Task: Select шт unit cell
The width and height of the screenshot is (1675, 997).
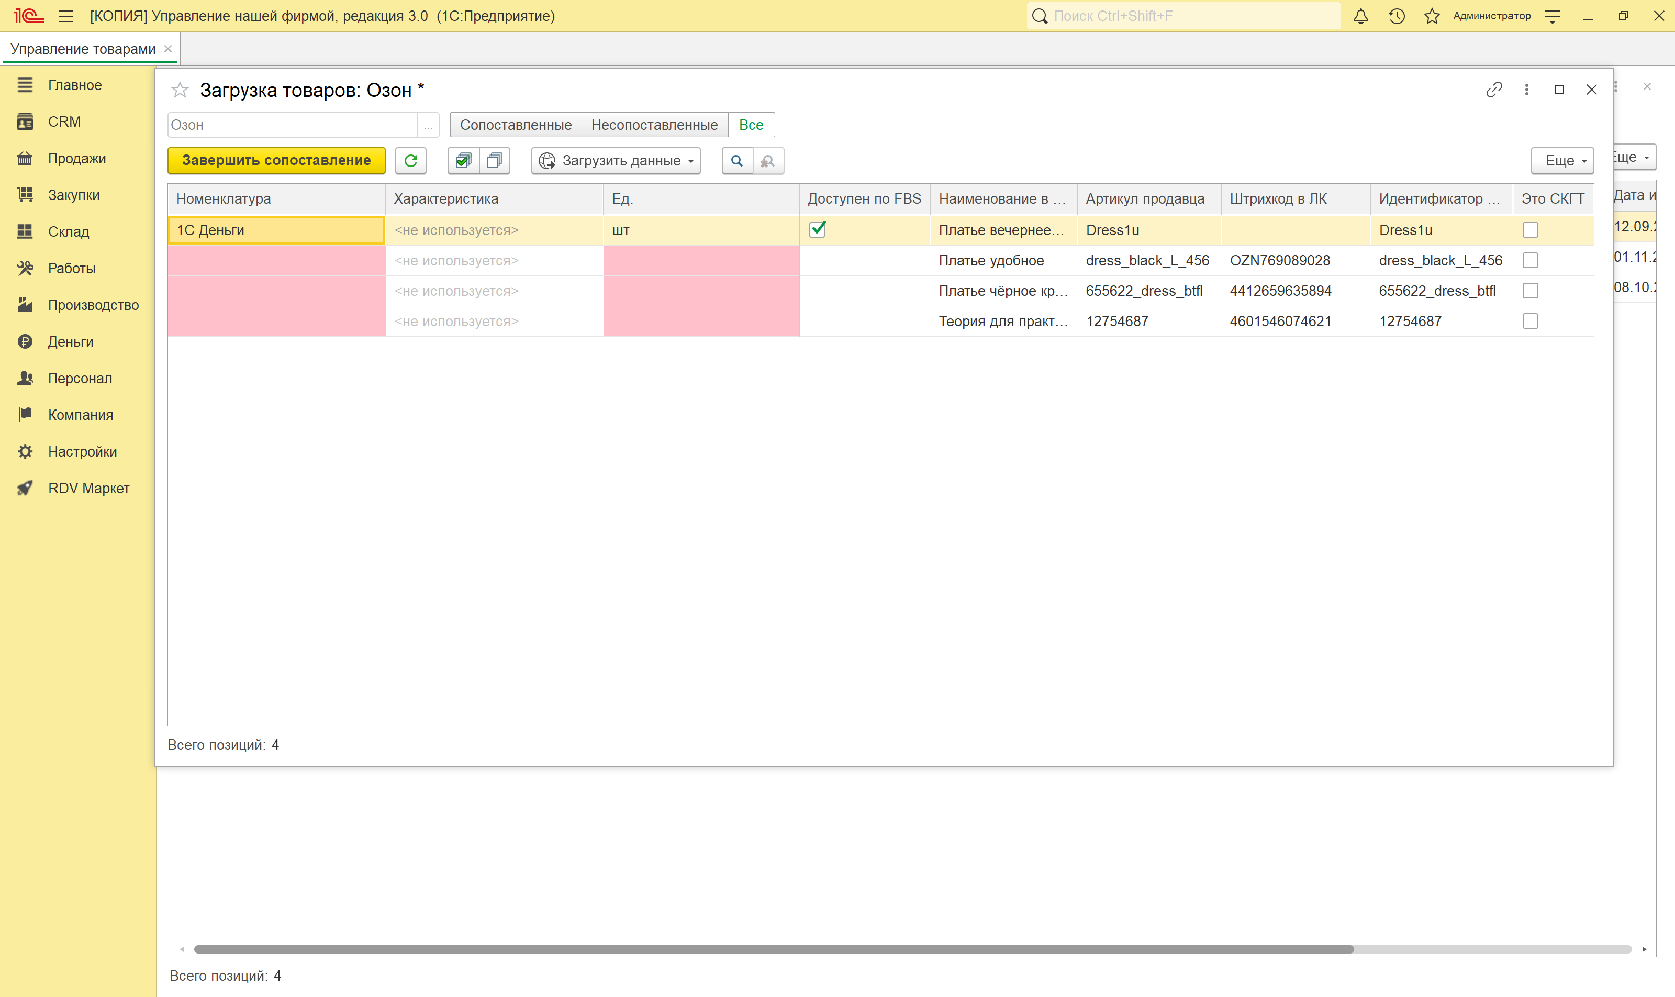Action: point(701,230)
